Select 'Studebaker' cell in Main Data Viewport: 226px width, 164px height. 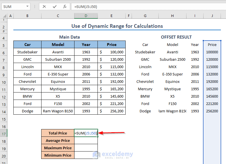(27, 52)
